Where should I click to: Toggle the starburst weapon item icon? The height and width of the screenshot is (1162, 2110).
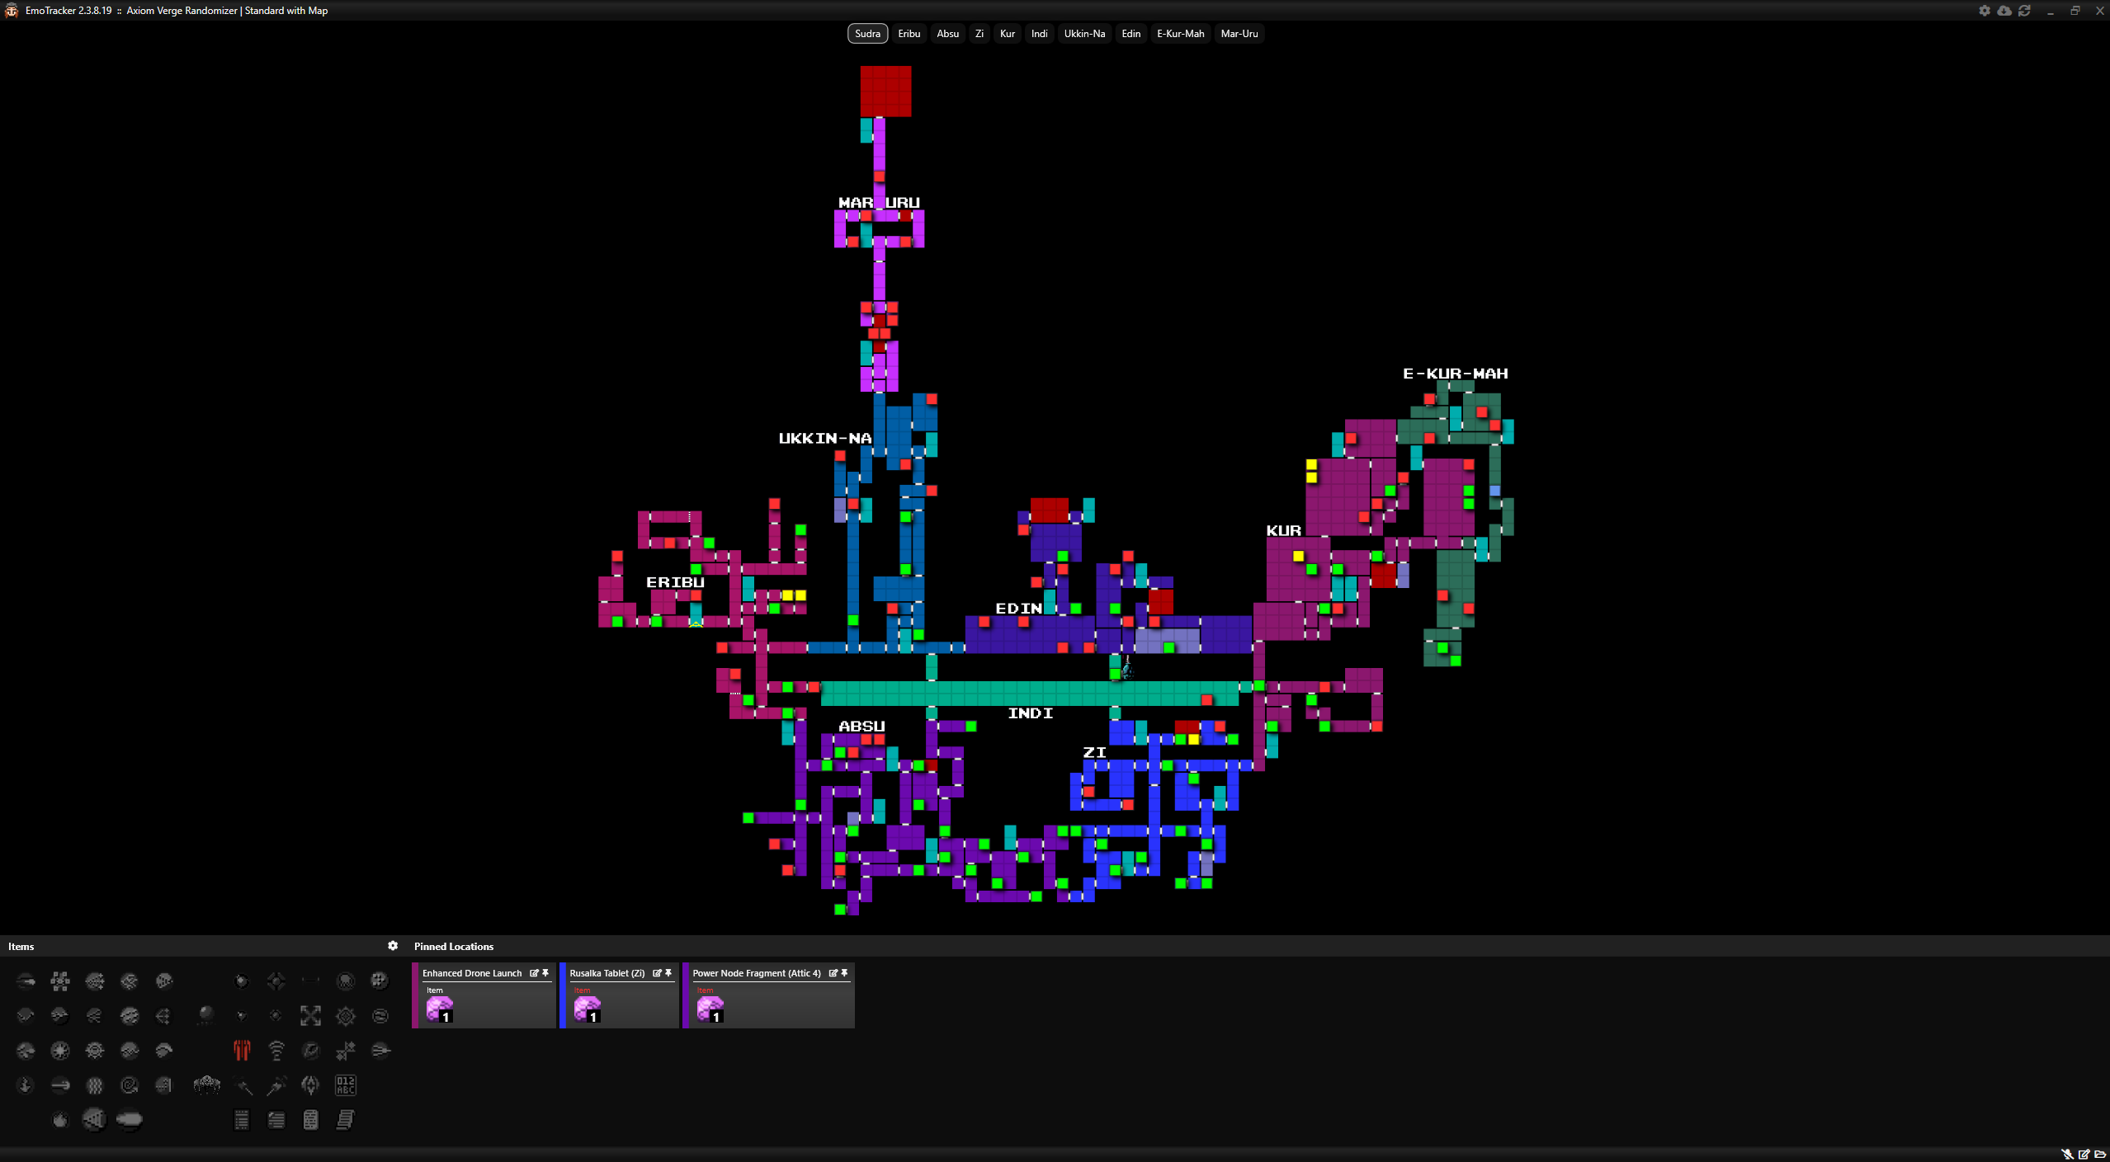(x=59, y=1051)
